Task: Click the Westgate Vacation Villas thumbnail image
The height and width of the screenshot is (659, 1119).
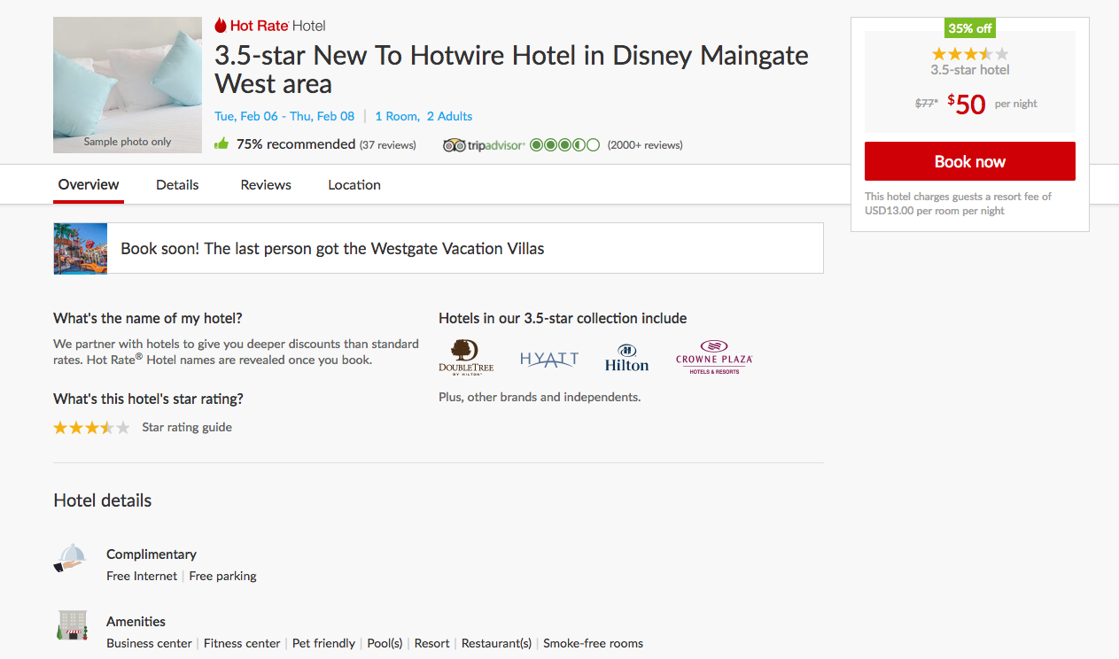Action: (x=81, y=248)
